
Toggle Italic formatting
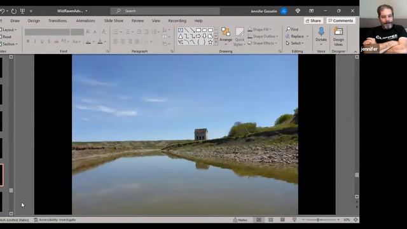(35, 41)
